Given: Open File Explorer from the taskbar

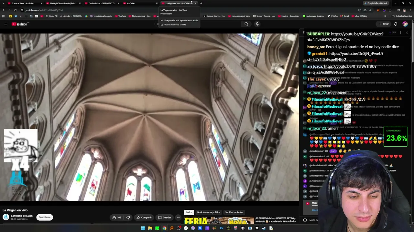Looking at the screenshot, I should pos(150,228).
